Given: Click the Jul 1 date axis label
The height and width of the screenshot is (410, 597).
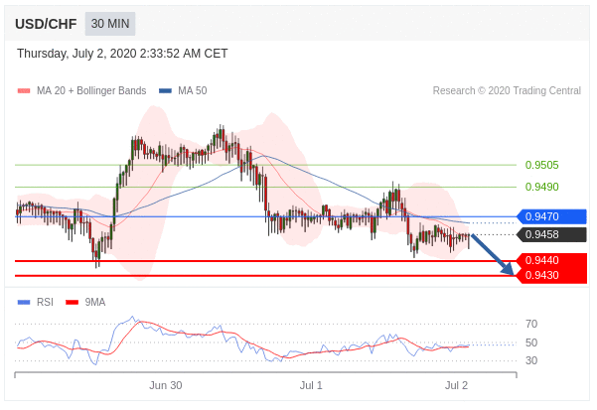Looking at the screenshot, I should click(311, 385).
